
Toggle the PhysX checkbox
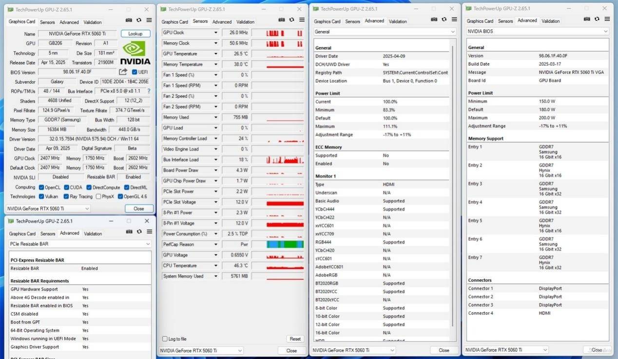pyautogui.click(x=98, y=197)
